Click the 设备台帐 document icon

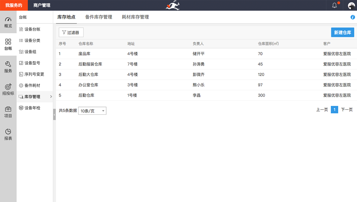point(21,29)
